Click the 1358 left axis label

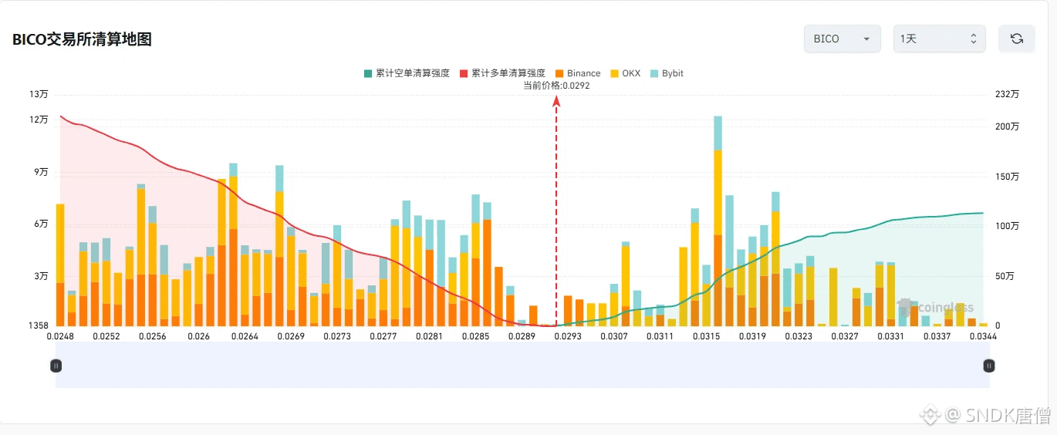[38, 326]
